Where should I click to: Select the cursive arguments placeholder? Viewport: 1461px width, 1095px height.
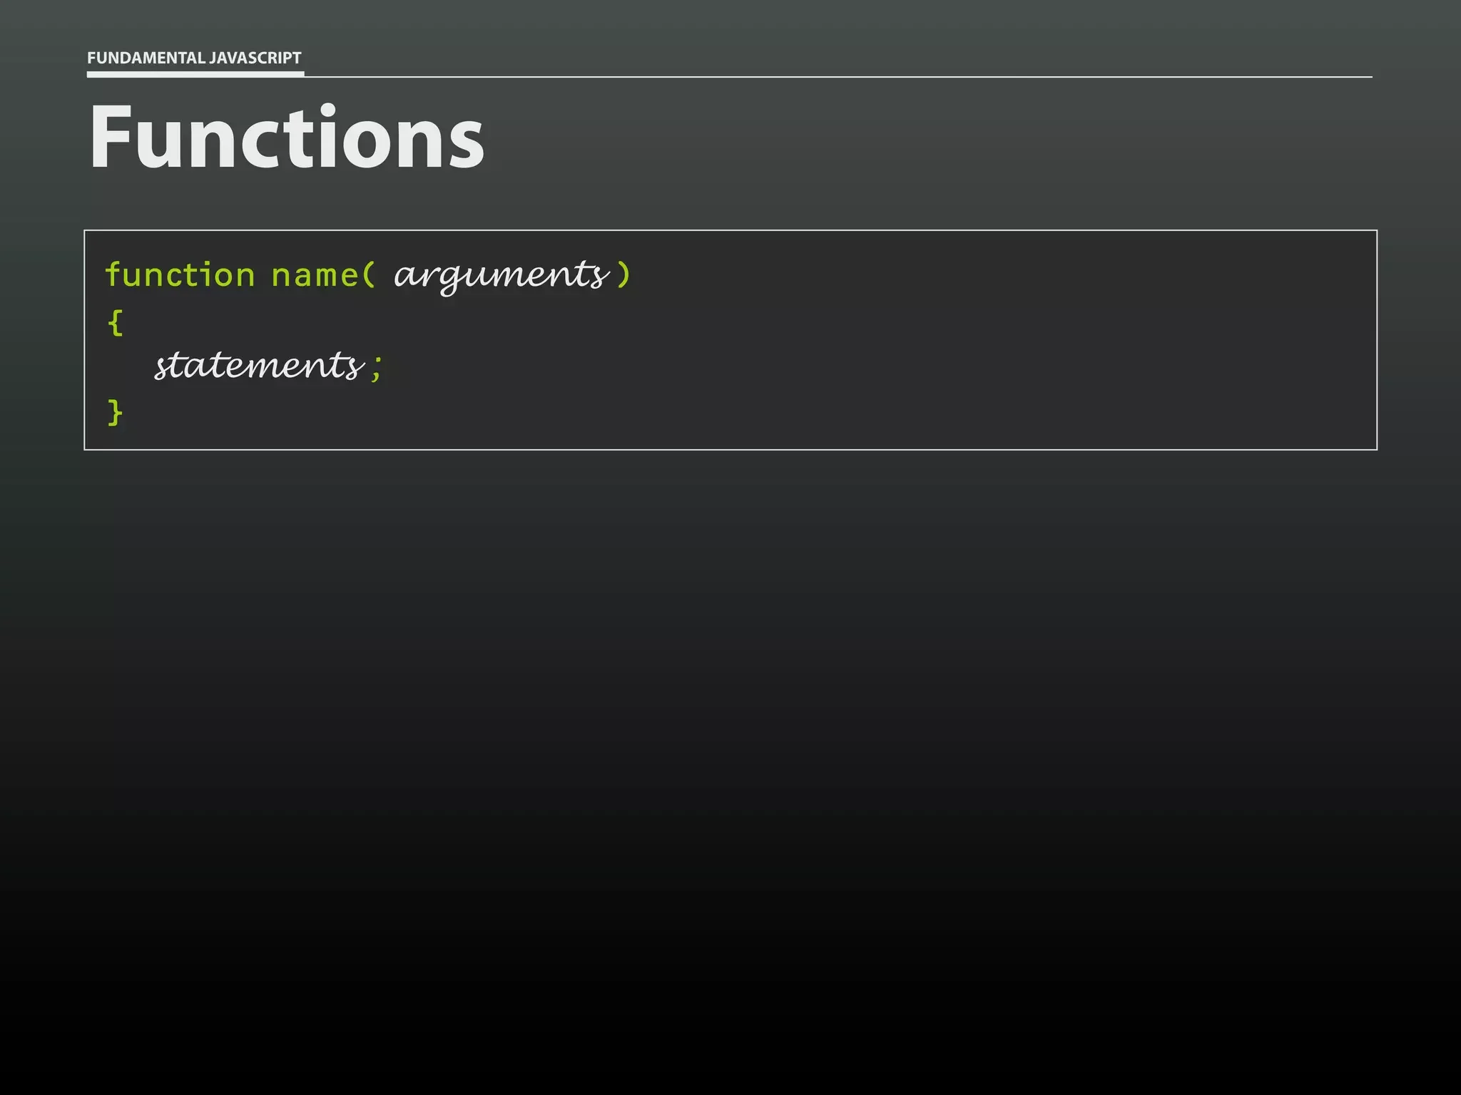pyautogui.click(x=501, y=275)
